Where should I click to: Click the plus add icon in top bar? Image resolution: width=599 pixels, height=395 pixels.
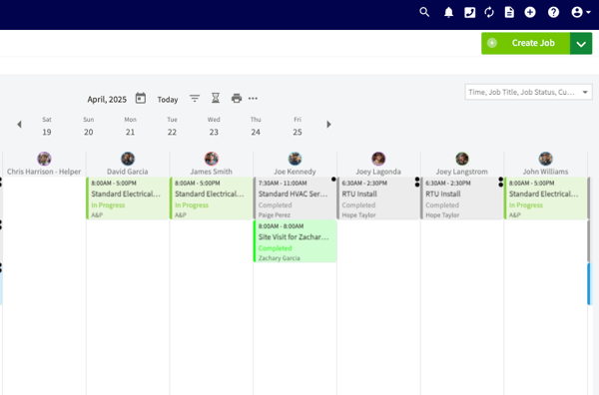[530, 12]
